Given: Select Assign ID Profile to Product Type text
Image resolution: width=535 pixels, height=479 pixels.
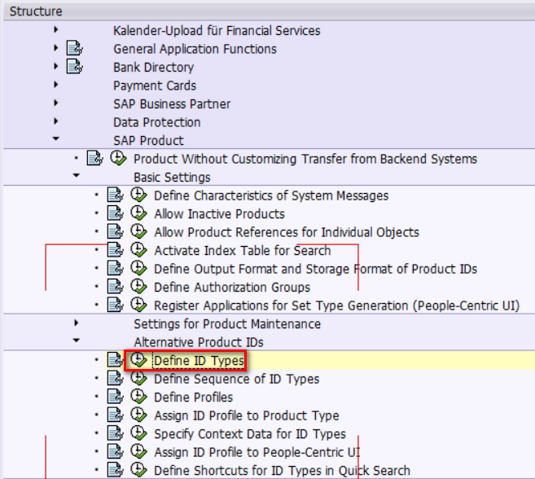Looking at the screenshot, I should tap(247, 415).
